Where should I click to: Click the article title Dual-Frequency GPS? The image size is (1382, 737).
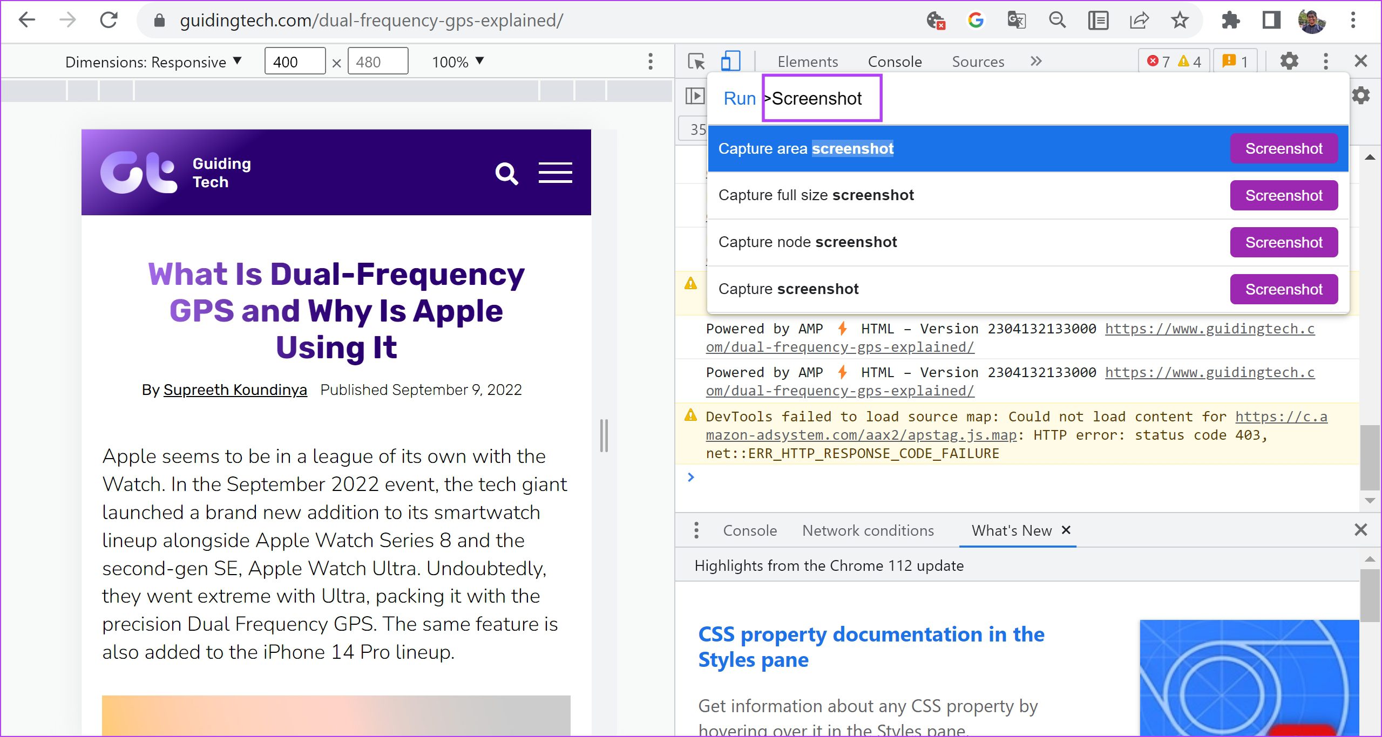click(x=336, y=310)
